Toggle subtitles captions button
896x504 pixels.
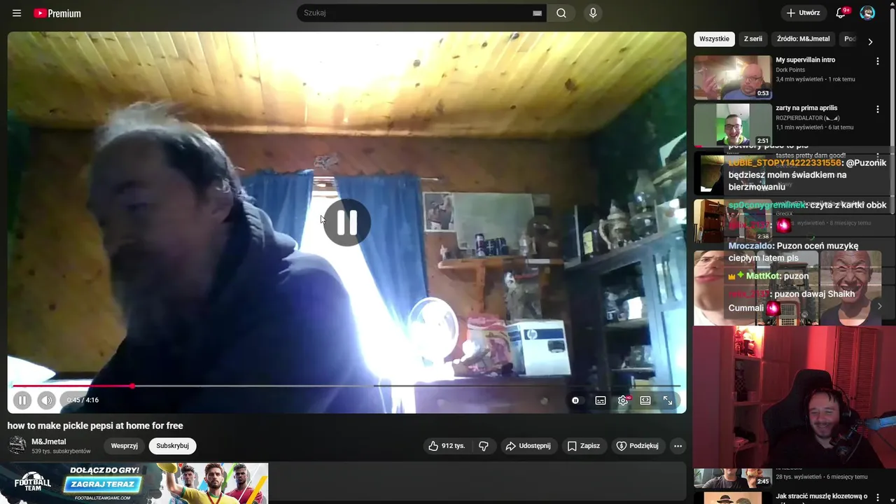click(x=601, y=400)
